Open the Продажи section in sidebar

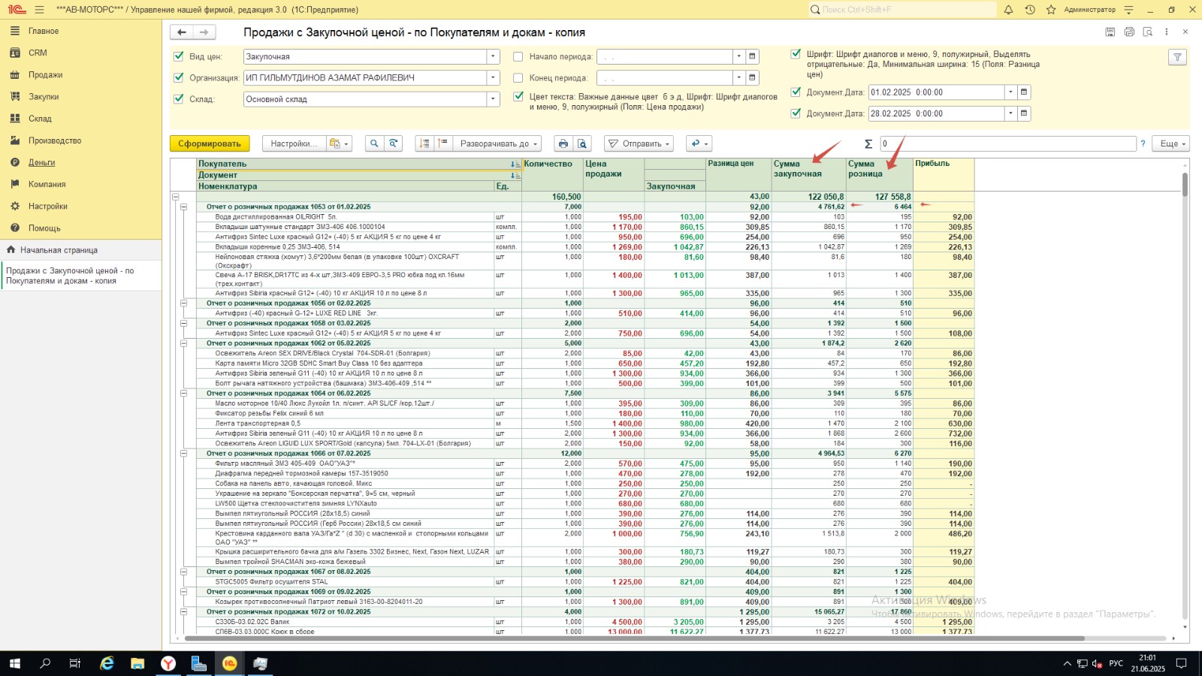pos(45,74)
